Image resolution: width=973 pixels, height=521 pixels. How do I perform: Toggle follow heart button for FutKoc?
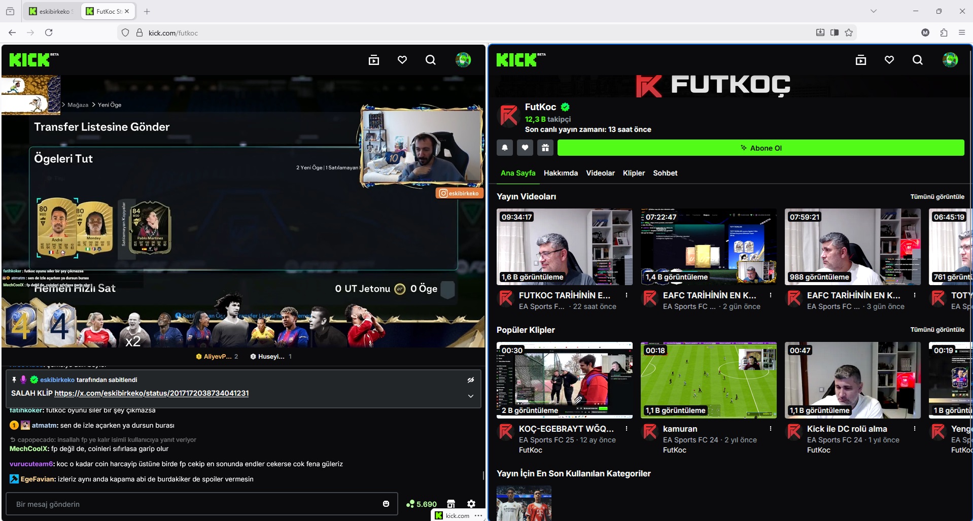525,148
